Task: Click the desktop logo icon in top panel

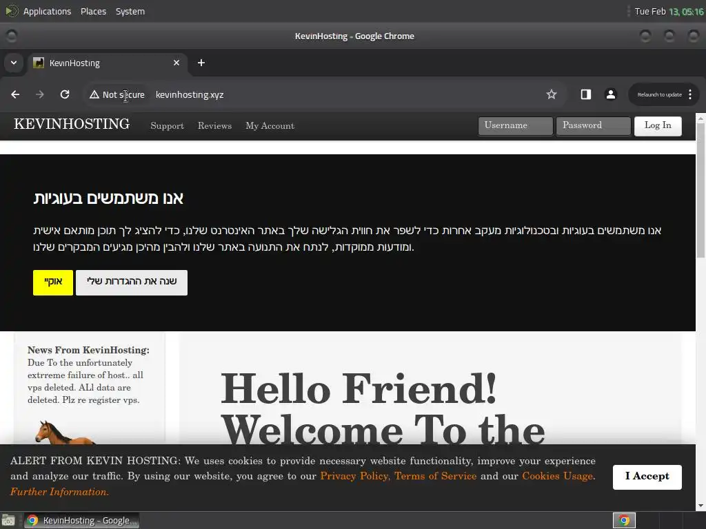Action: (12, 11)
